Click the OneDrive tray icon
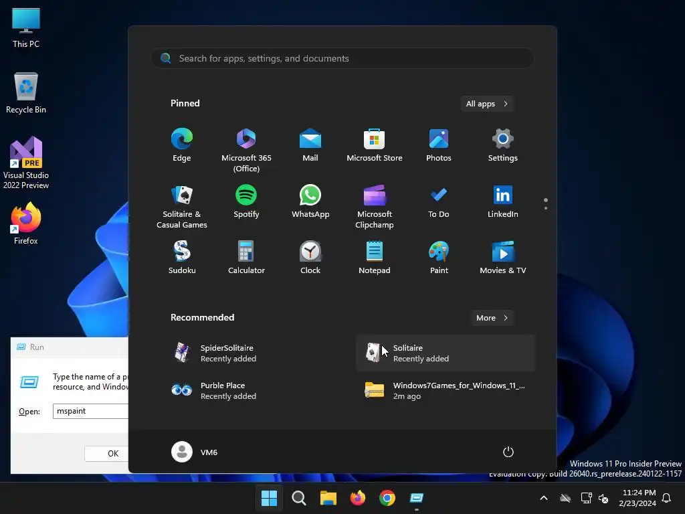This screenshot has height=514, width=685. click(x=565, y=498)
